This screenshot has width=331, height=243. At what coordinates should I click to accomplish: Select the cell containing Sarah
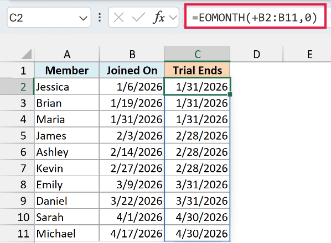click(67, 217)
